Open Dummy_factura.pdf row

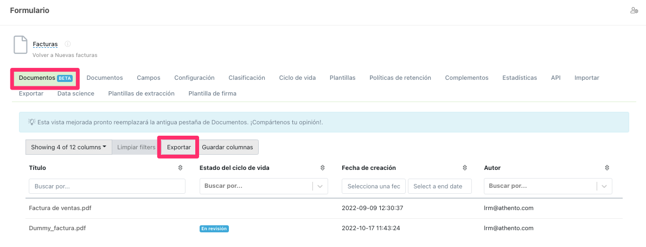point(57,228)
